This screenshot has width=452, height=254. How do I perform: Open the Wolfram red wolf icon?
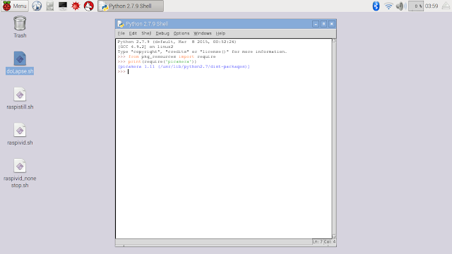(x=89, y=6)
